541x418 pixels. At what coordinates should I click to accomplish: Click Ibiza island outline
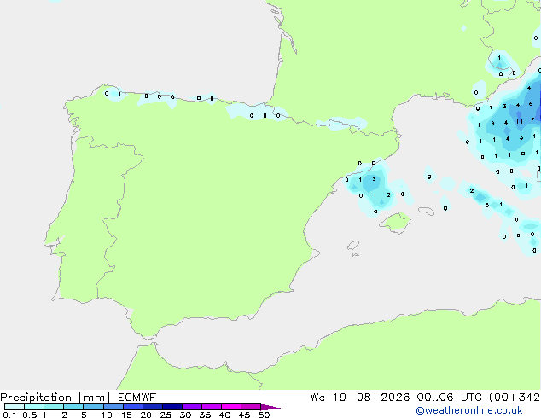tap(353, 246)
